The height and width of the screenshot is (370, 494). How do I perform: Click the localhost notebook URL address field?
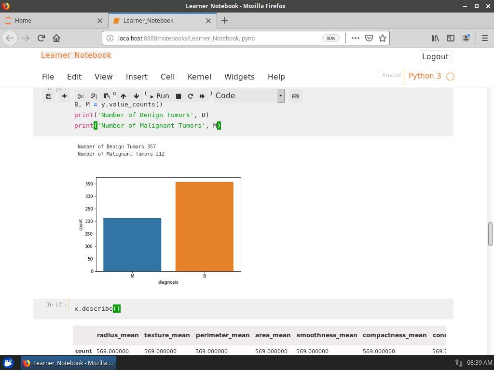click(x=187, y=39)
